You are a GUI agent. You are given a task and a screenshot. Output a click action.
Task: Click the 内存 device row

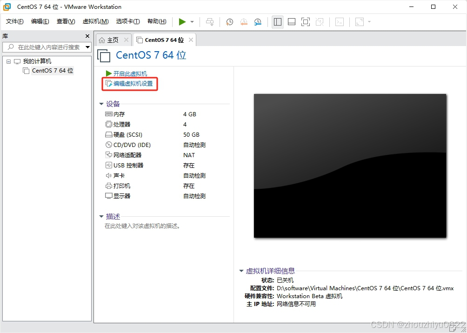click(167, 114)
